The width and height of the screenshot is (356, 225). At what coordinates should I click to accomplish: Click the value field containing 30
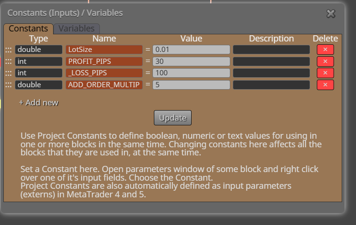(x=191, y=61)
